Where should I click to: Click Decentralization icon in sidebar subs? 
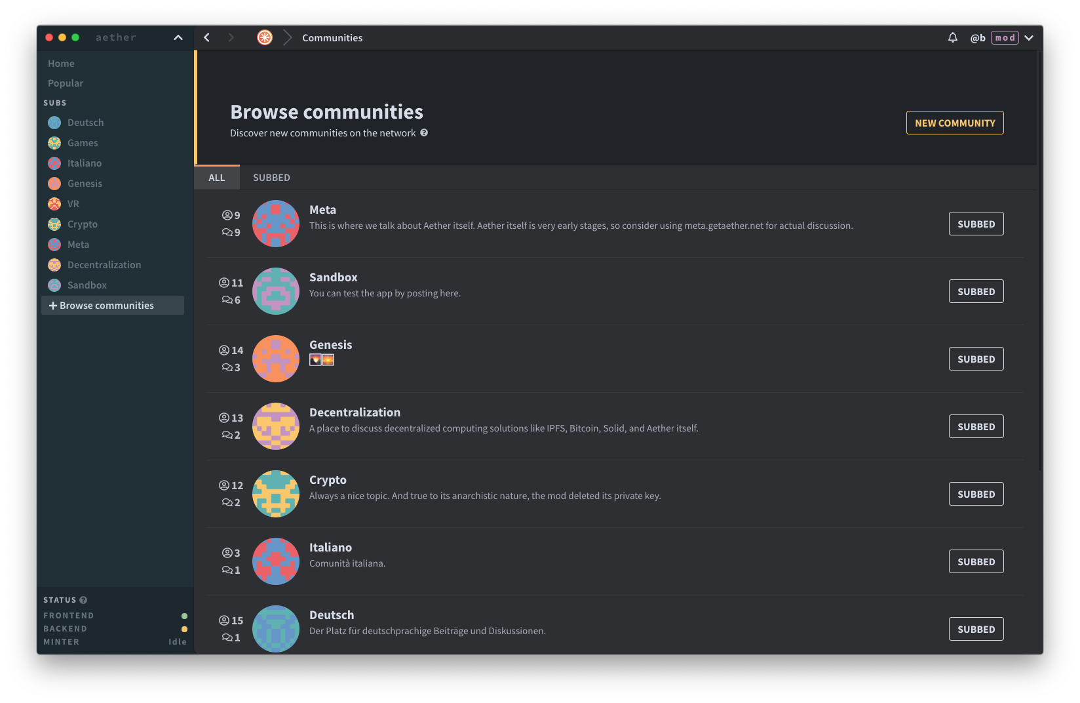[x=54, y=265]
